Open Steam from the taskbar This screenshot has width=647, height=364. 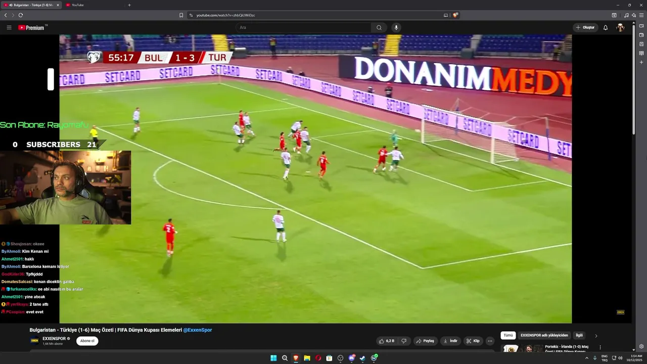point(362,358)
